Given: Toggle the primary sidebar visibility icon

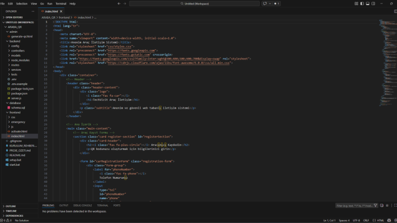Looking at the screenshot, I should 362,3.
